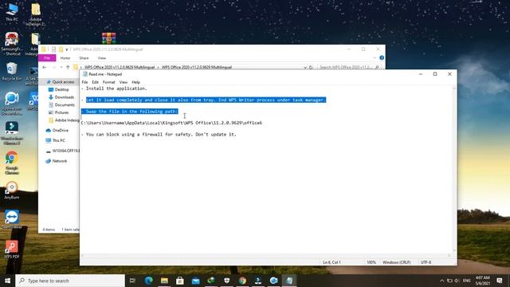Select the WPS PDF desktop icon
Image resolution: width=510 pixels, height=287 pixels.
tap(12, 250)
